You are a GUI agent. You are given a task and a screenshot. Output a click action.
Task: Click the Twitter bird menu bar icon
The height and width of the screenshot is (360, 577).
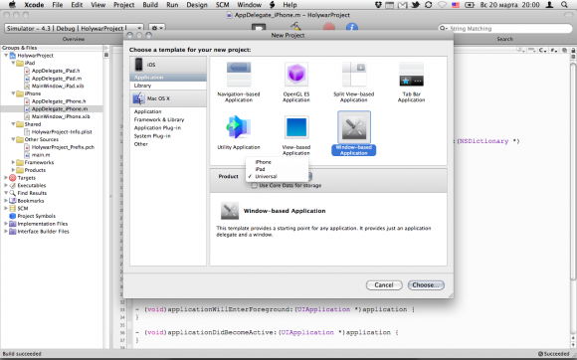[416, 5]
